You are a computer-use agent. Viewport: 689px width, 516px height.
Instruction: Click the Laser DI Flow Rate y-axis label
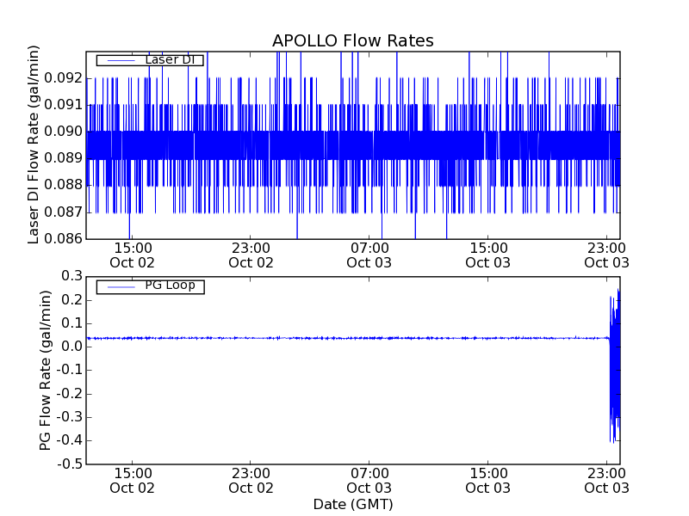coord(35,144)
